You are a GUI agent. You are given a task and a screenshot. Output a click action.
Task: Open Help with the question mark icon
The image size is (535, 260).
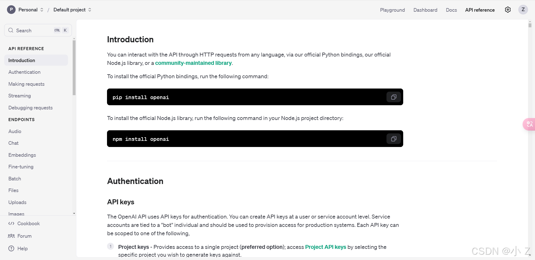tap(11, 249)
